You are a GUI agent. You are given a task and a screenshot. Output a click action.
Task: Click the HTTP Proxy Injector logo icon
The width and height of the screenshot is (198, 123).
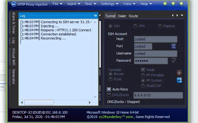click(x=14, y=4)
